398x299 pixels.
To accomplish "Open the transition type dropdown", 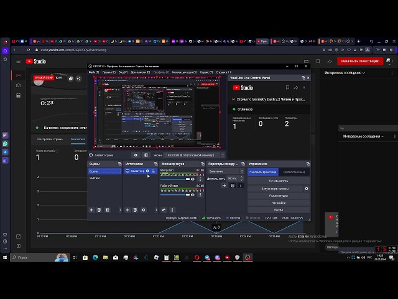I will (x=226, y=171).
